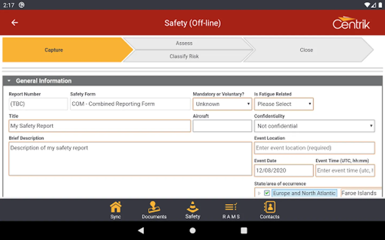Select the Close workflow step
The width and height of the screenshot is (385, 240).
click(308, 50)
